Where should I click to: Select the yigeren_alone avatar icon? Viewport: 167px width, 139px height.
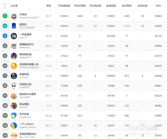[14, 126]
